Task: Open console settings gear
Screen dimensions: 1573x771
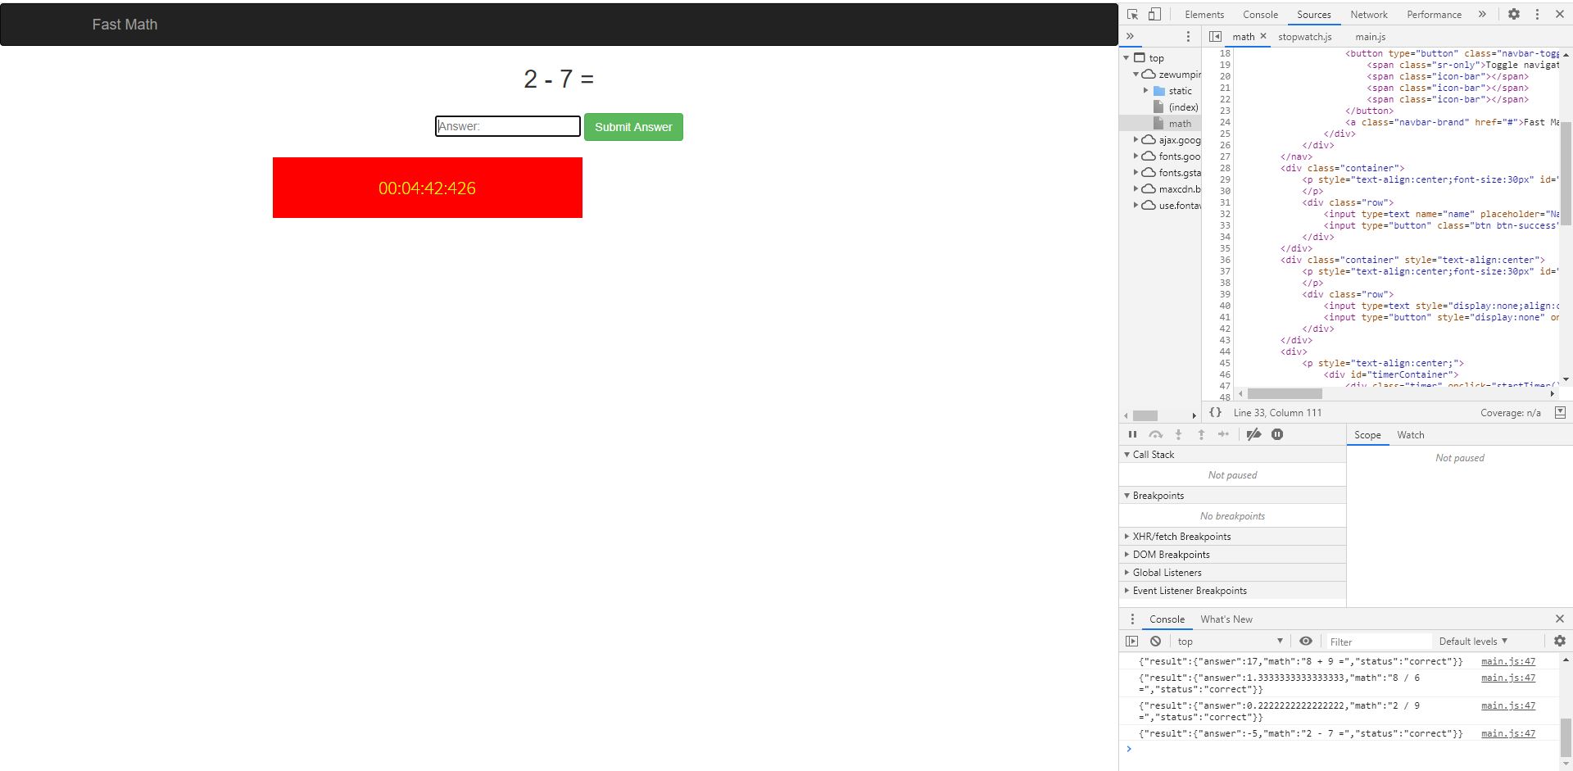Action: coord(1560,641)
